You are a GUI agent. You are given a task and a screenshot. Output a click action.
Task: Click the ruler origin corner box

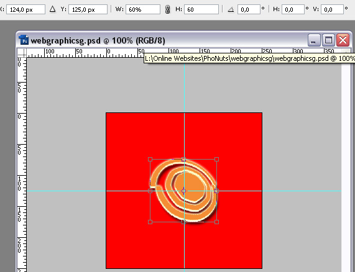22,52
